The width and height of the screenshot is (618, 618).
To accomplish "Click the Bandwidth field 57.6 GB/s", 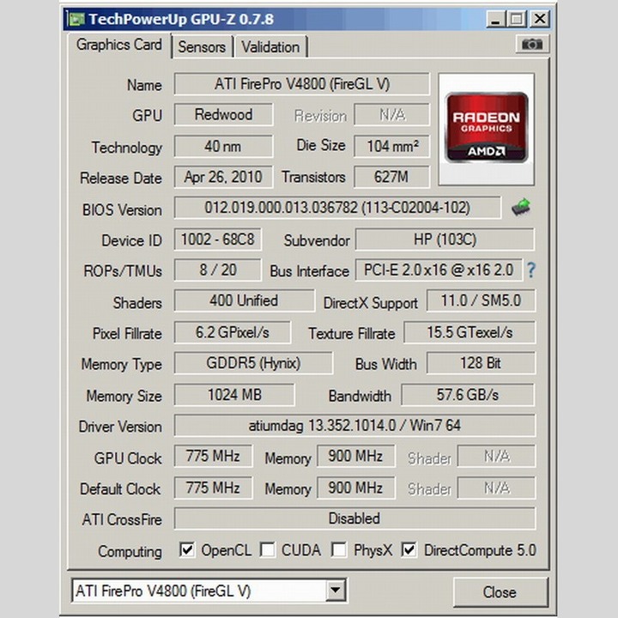I will pyautogui.click(x=468, y=395).
